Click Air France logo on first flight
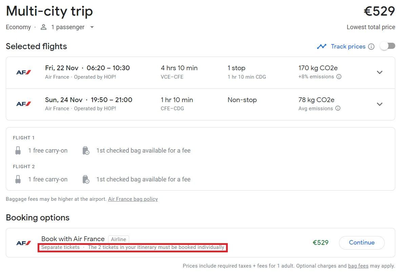The width and height of the screenshot is (404, 272). pyautogui.click(x=24, y=72)
